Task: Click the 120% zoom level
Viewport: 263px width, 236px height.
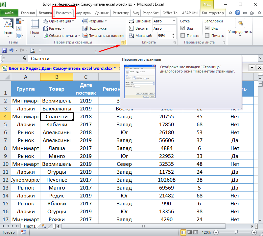Action: (206, 232)
